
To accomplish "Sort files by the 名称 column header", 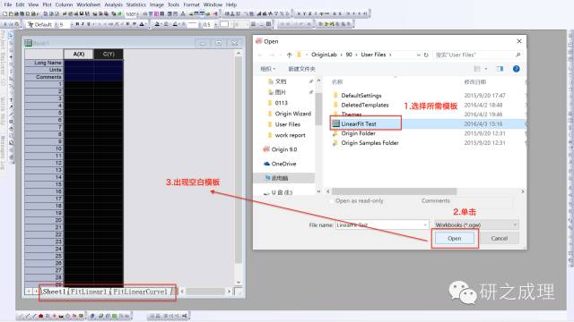I will (337, 81).
